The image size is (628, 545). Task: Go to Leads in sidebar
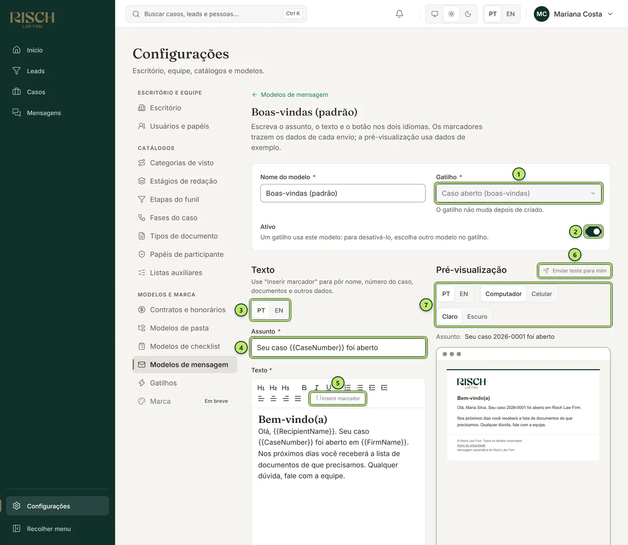(58, 71)
